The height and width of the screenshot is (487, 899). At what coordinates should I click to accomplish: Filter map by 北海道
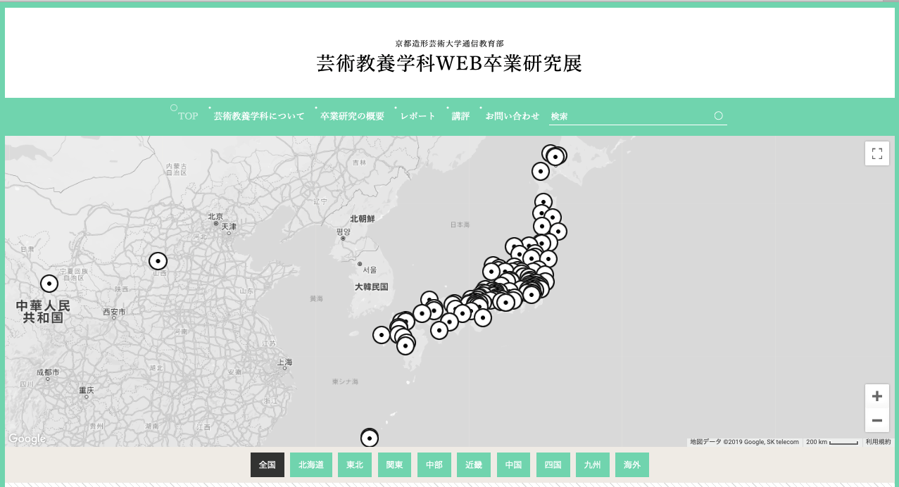pyautogui.click(x=311, y=465)
